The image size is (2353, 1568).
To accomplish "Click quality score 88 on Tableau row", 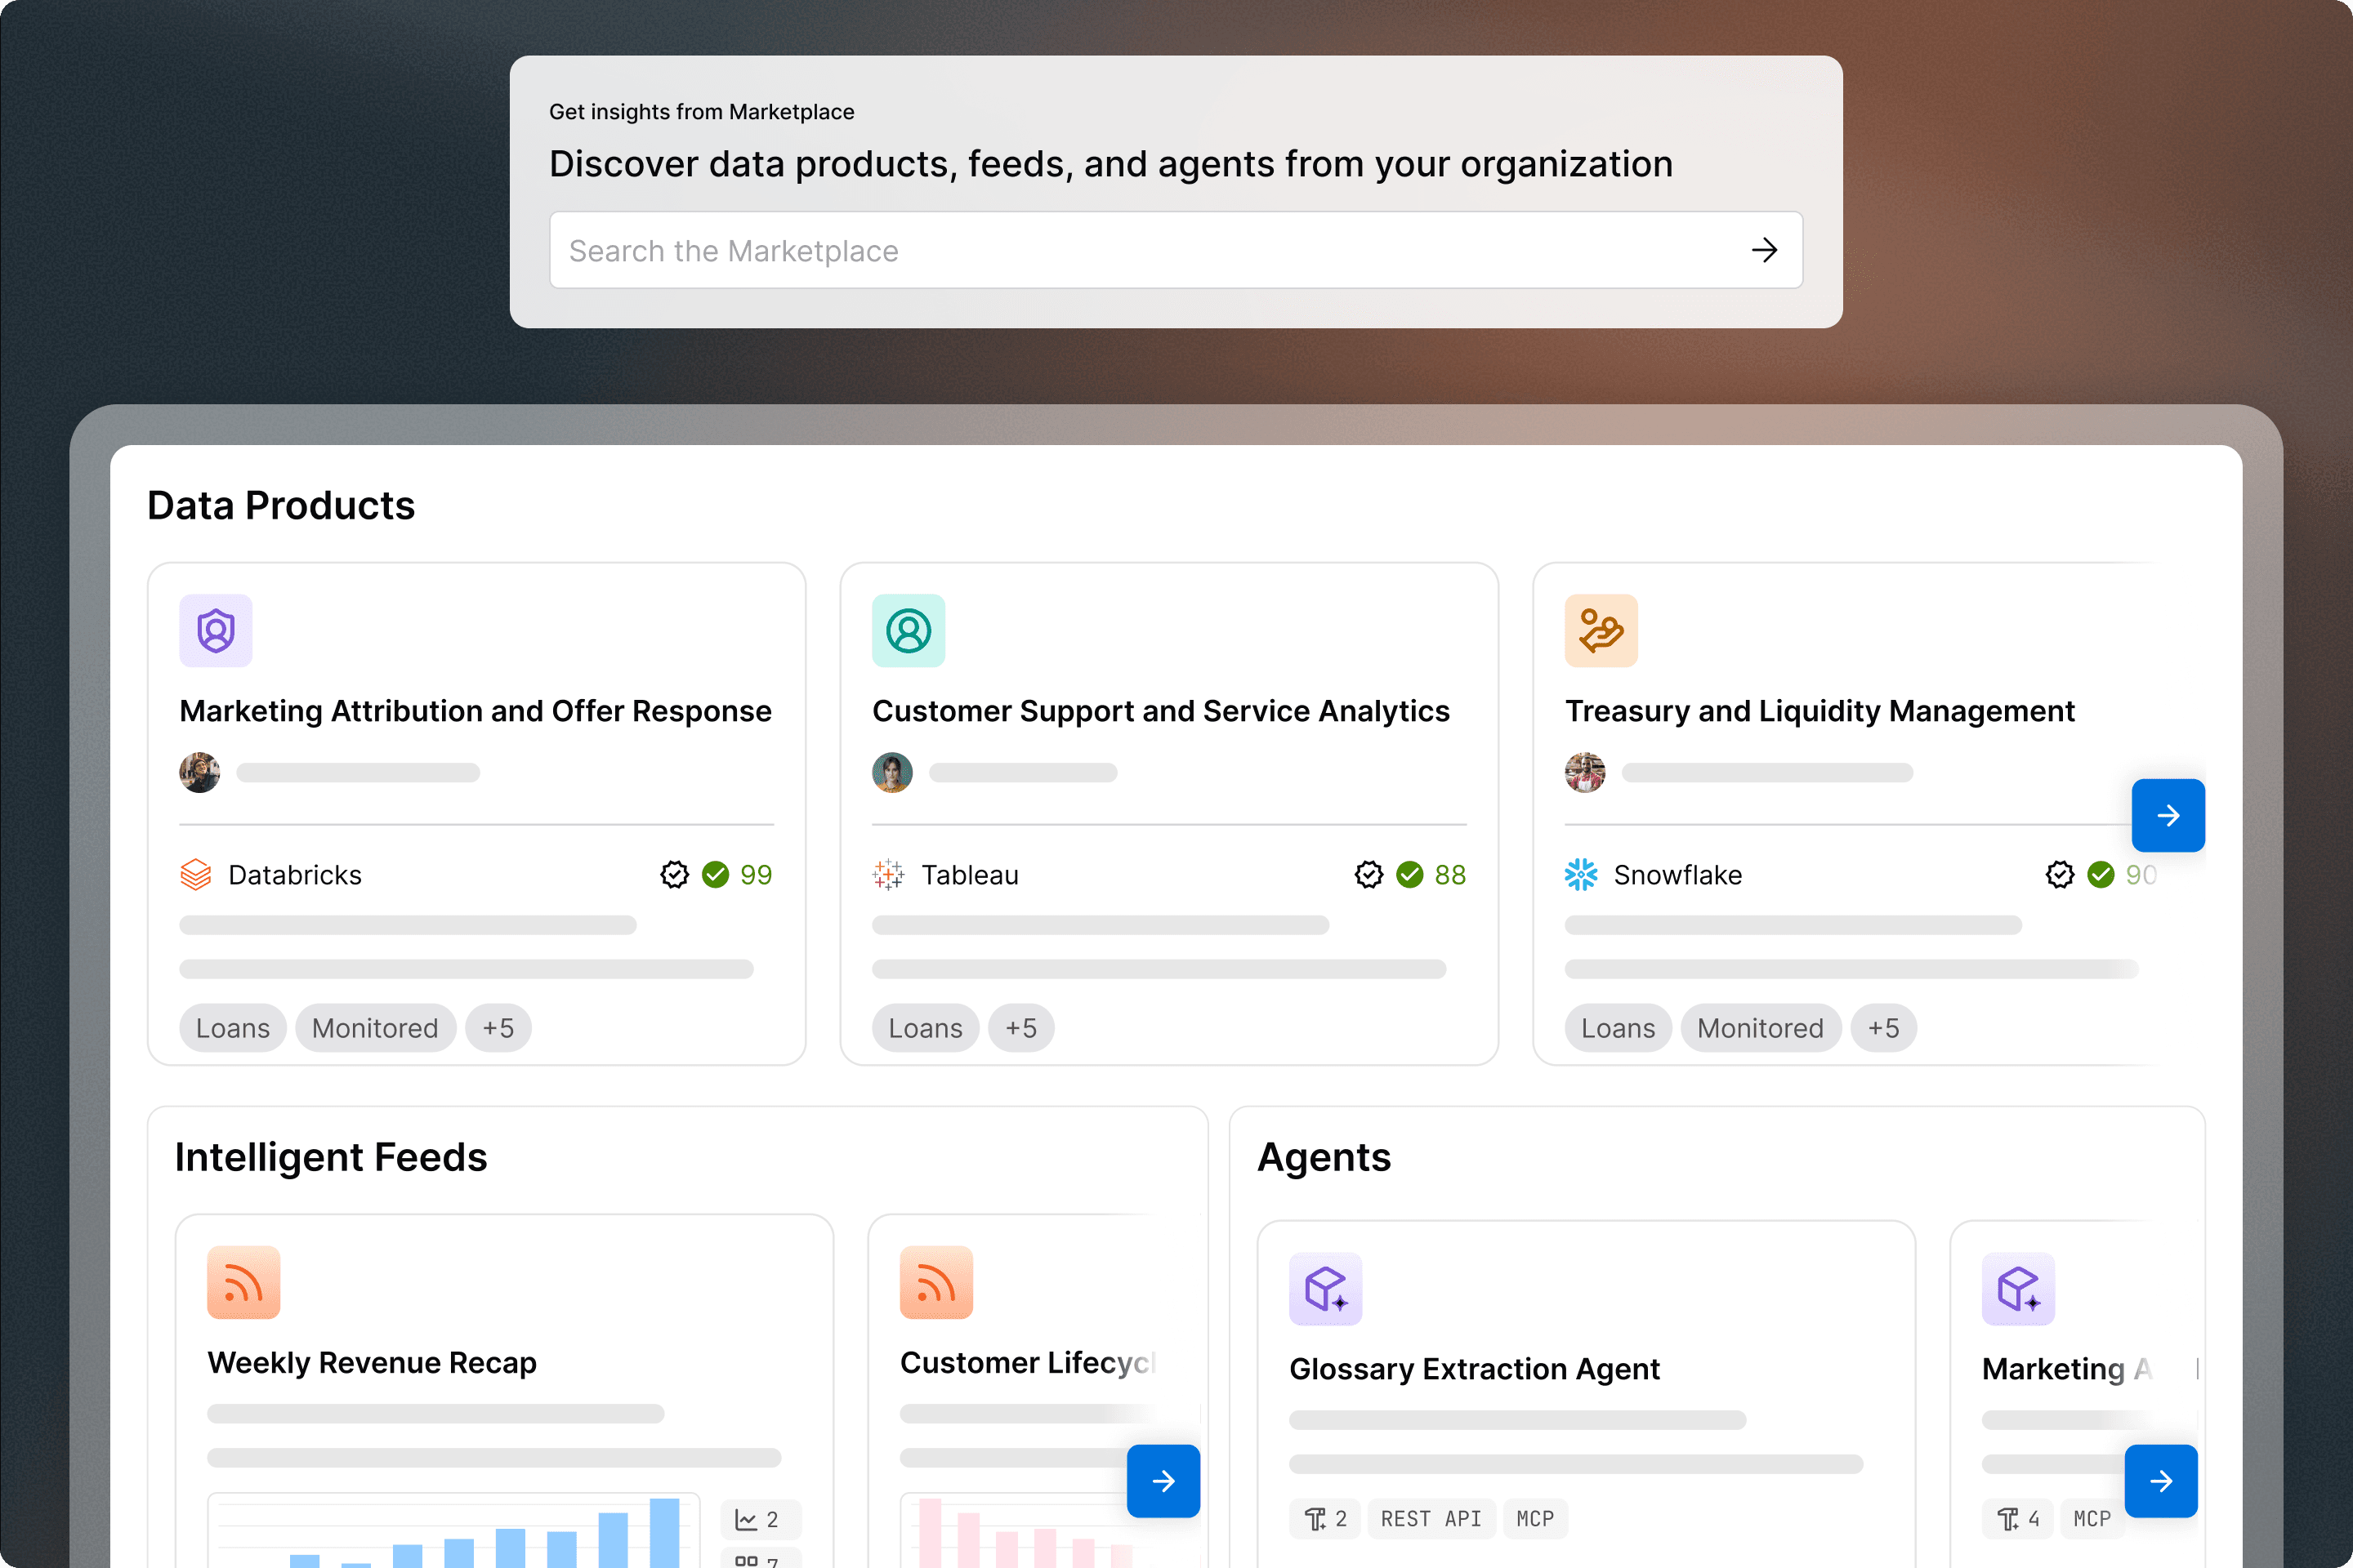I will 1451,875.
